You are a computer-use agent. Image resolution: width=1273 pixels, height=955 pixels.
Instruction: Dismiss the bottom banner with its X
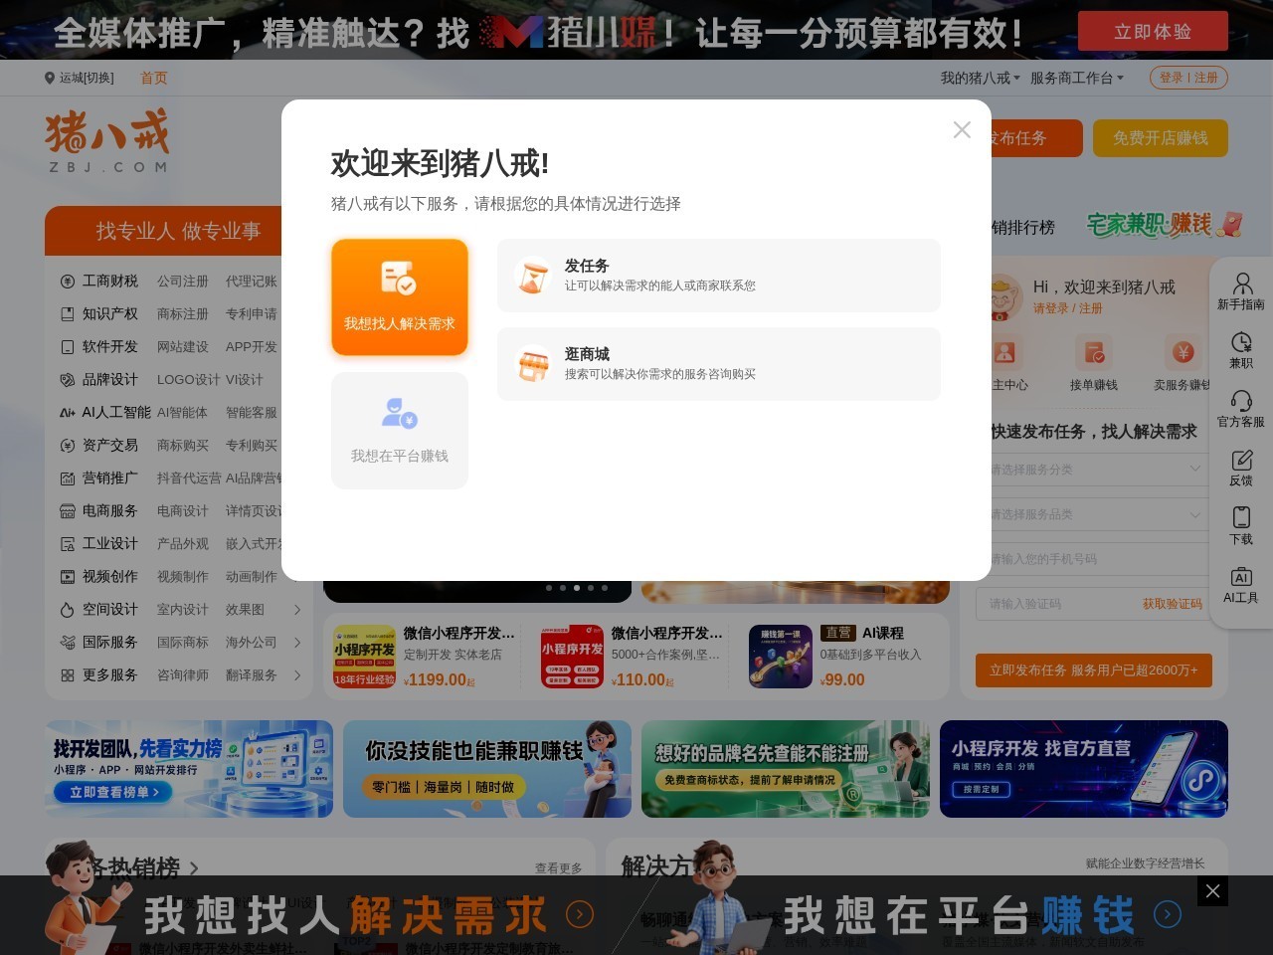[x=1212, y=890]
